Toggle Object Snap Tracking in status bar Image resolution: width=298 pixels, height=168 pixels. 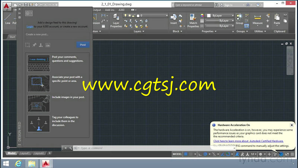click(222, 154)
